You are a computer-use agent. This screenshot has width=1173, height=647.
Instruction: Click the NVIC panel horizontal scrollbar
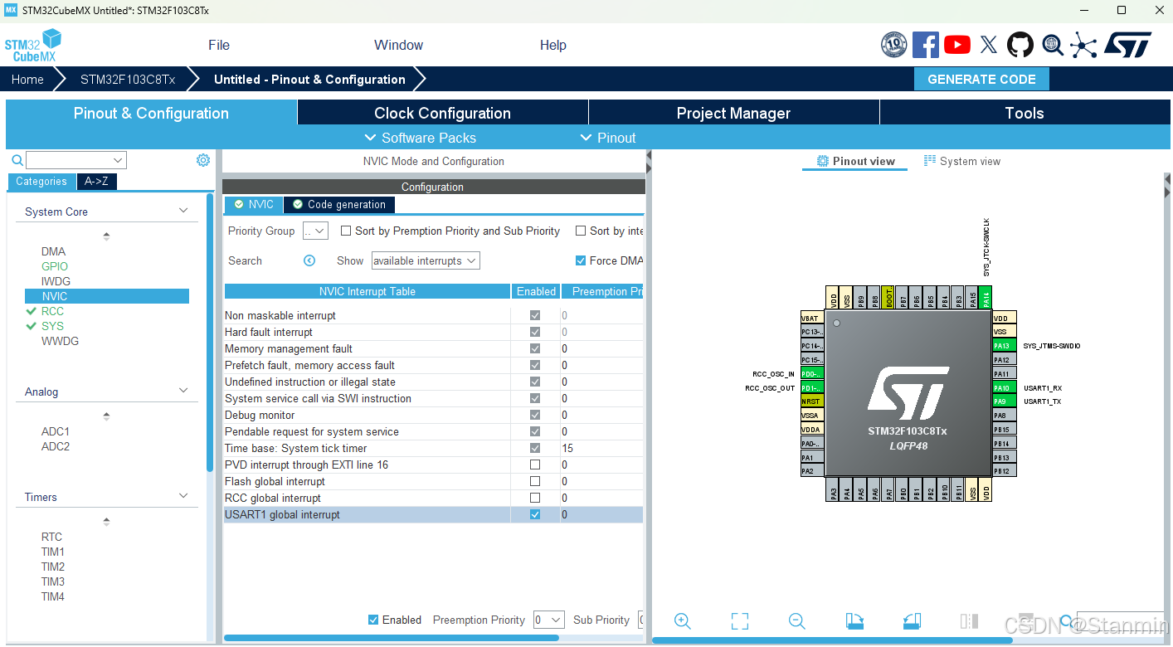pyautogui.click(x=392, y=638)
